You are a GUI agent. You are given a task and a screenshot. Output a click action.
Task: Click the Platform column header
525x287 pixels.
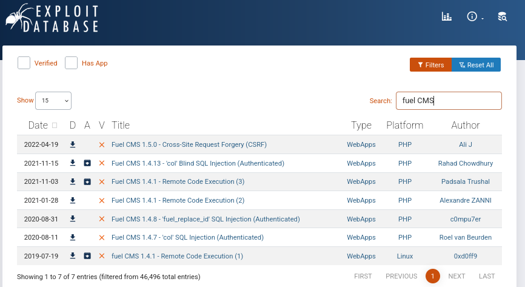(405, 125)
